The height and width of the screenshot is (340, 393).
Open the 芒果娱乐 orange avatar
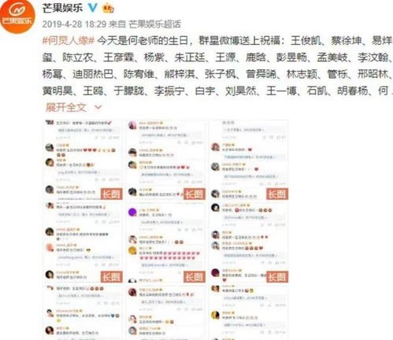tap(17, 17)
